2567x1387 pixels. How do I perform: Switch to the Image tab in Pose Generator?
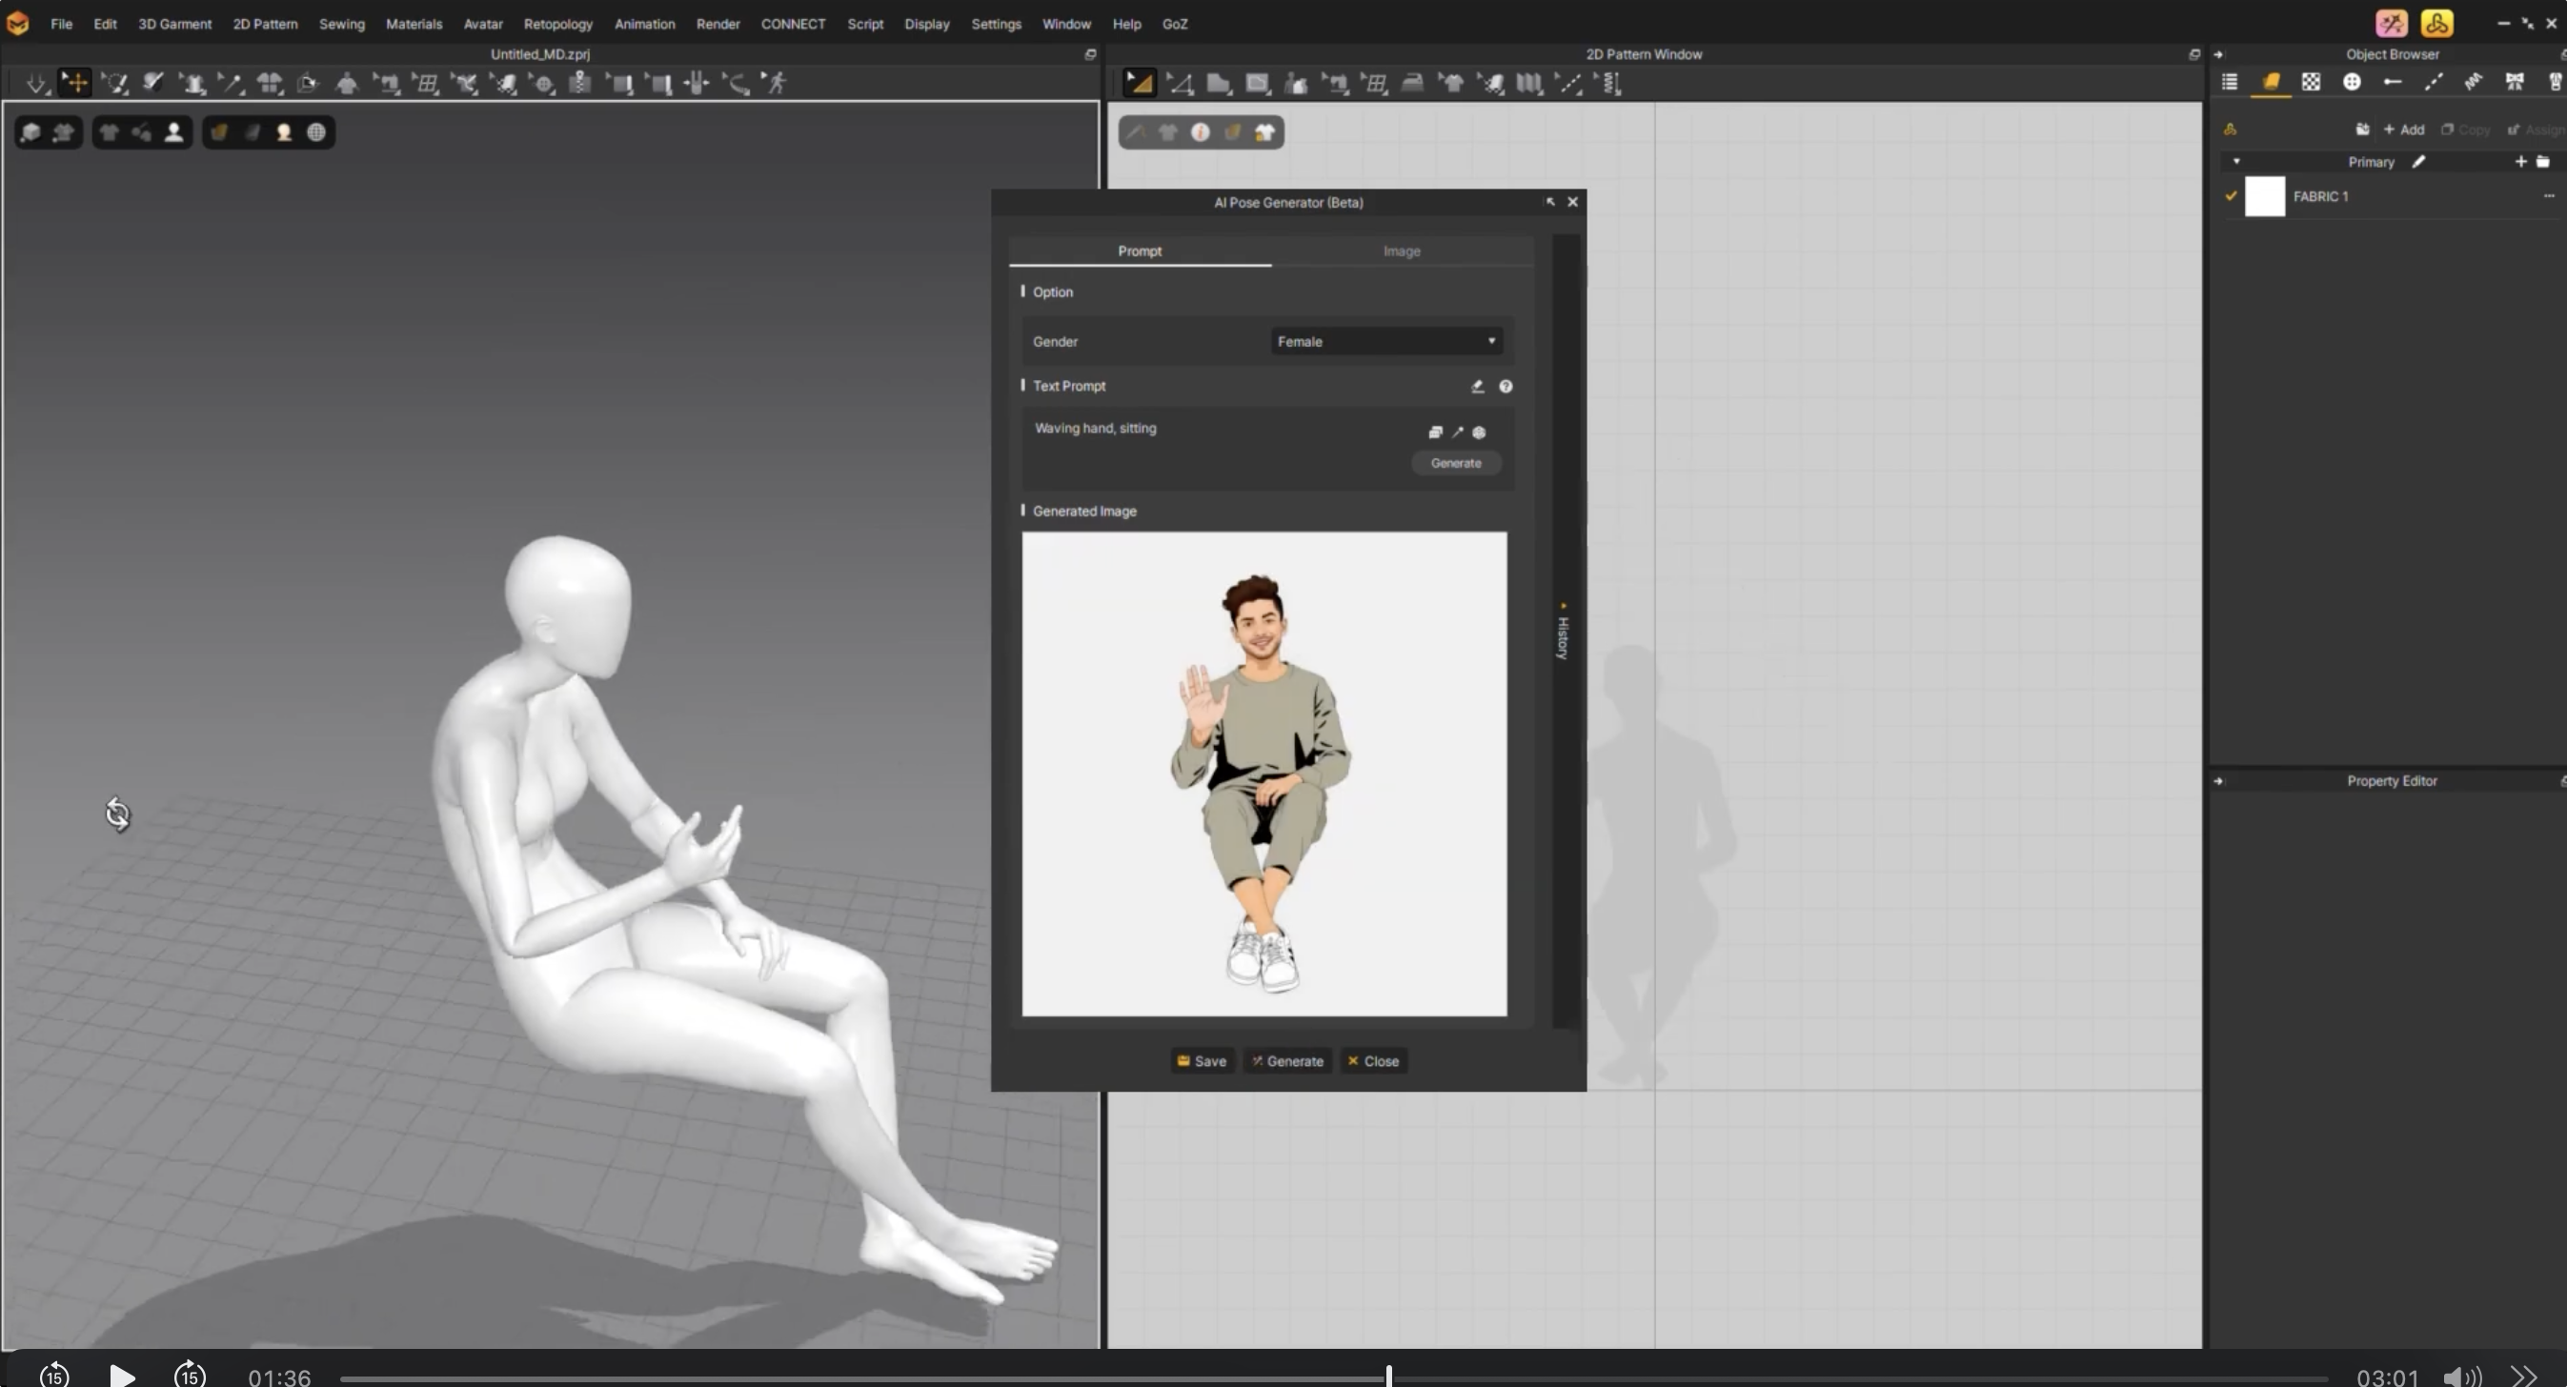[x=1401, y=251]
